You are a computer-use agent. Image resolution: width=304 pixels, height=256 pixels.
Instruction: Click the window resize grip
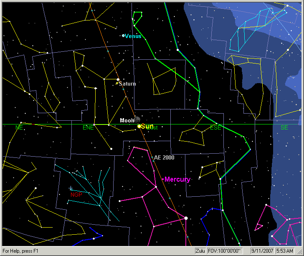[x=301, y=253]
